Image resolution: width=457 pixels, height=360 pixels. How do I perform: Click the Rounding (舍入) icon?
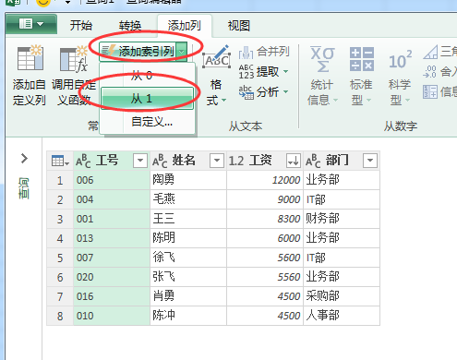(430, 72)
